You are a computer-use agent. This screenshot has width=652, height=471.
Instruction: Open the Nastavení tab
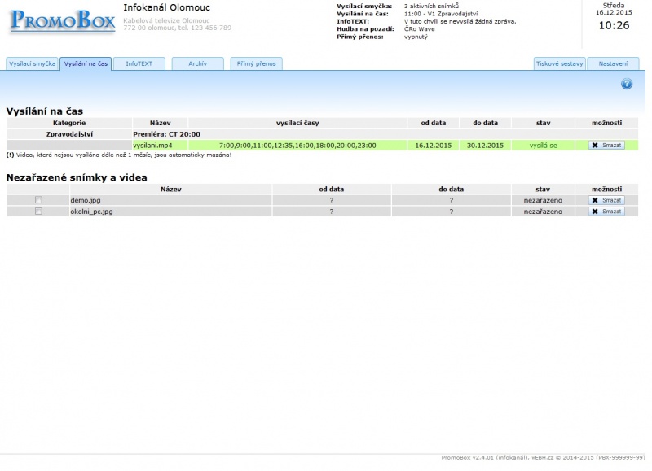[x=613, y=64]
